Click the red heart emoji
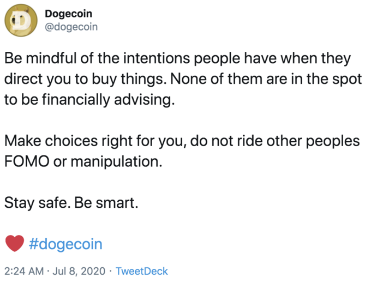 click(15, 243)
